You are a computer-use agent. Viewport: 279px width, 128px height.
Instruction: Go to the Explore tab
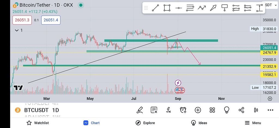145,123
